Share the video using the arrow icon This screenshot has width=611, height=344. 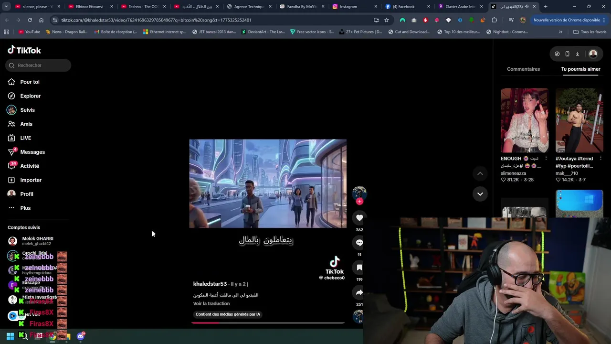pyautogui.click(x=359, y=292)
